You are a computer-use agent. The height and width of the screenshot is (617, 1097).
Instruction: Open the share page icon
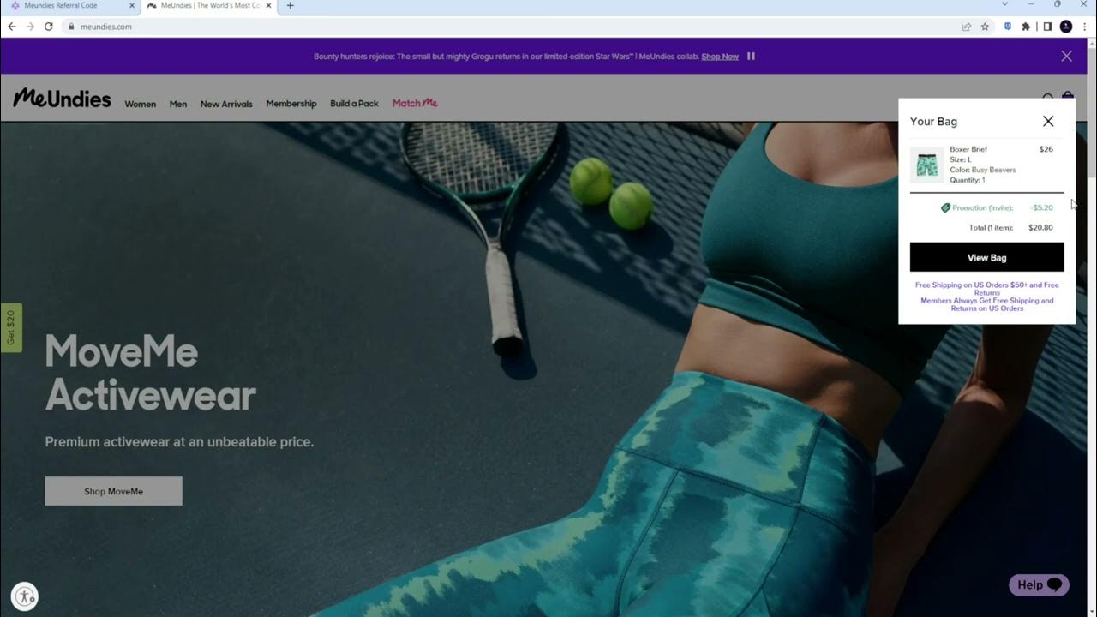pyautogui.click(x=967, y=27)
